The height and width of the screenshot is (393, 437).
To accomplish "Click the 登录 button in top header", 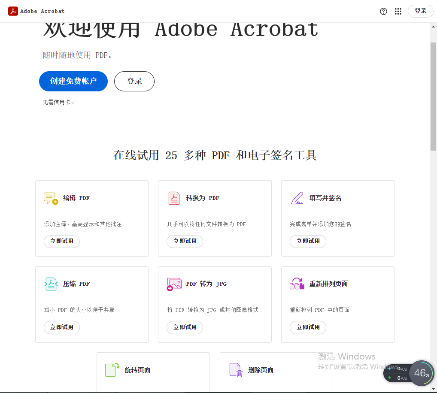I will tap(421, 11).
